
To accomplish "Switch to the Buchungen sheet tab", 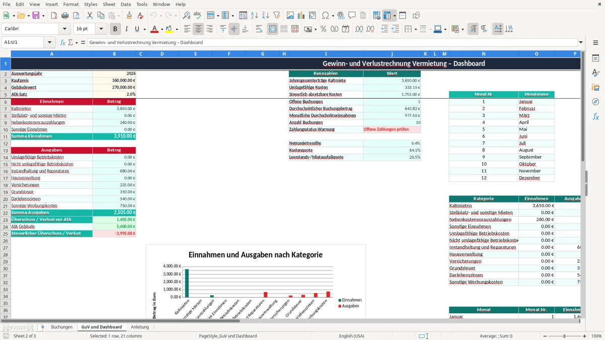I will (62, 327).
